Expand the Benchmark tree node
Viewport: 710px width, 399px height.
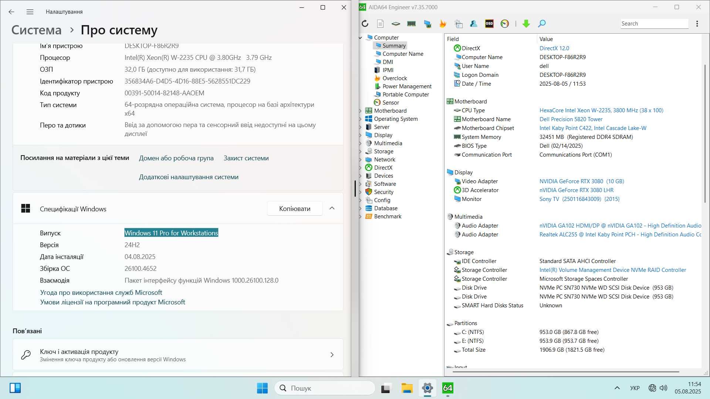361,216
